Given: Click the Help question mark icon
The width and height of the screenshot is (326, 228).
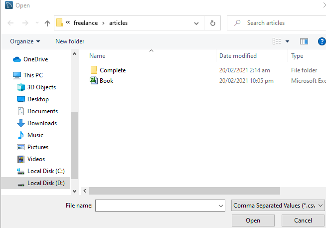Looking at the screenshot, I should (322, 41).
